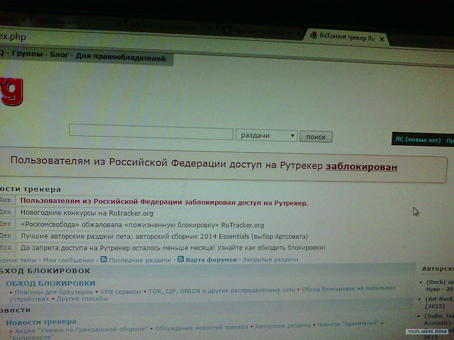Select the BitTorrent трекер Ru browser tab

click(347, 37)
